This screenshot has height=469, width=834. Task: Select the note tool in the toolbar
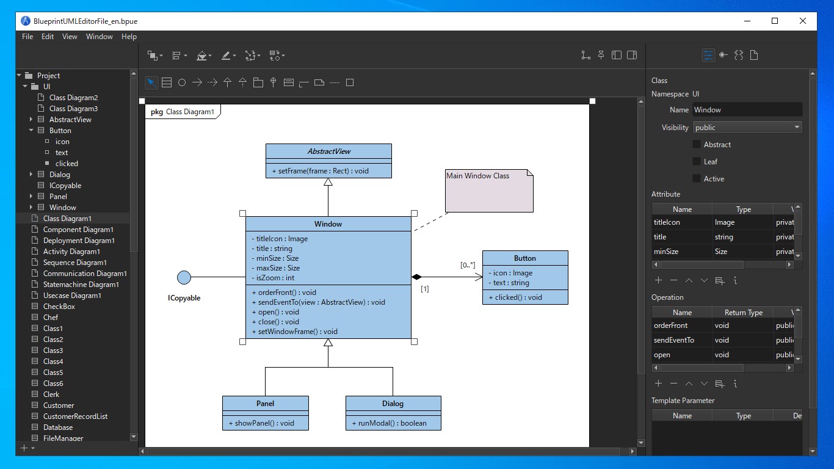point(319,82)
